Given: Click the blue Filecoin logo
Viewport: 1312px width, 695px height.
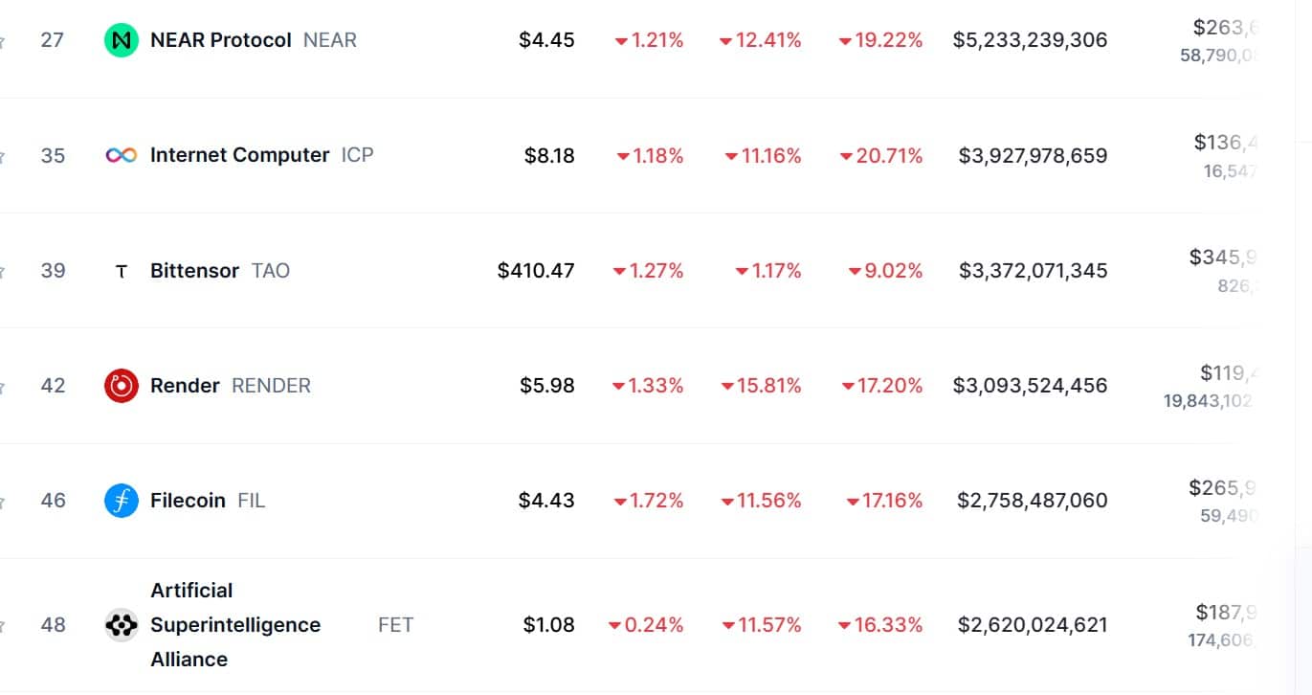Looking at the screenshot, I should click(x=122, y=501).
